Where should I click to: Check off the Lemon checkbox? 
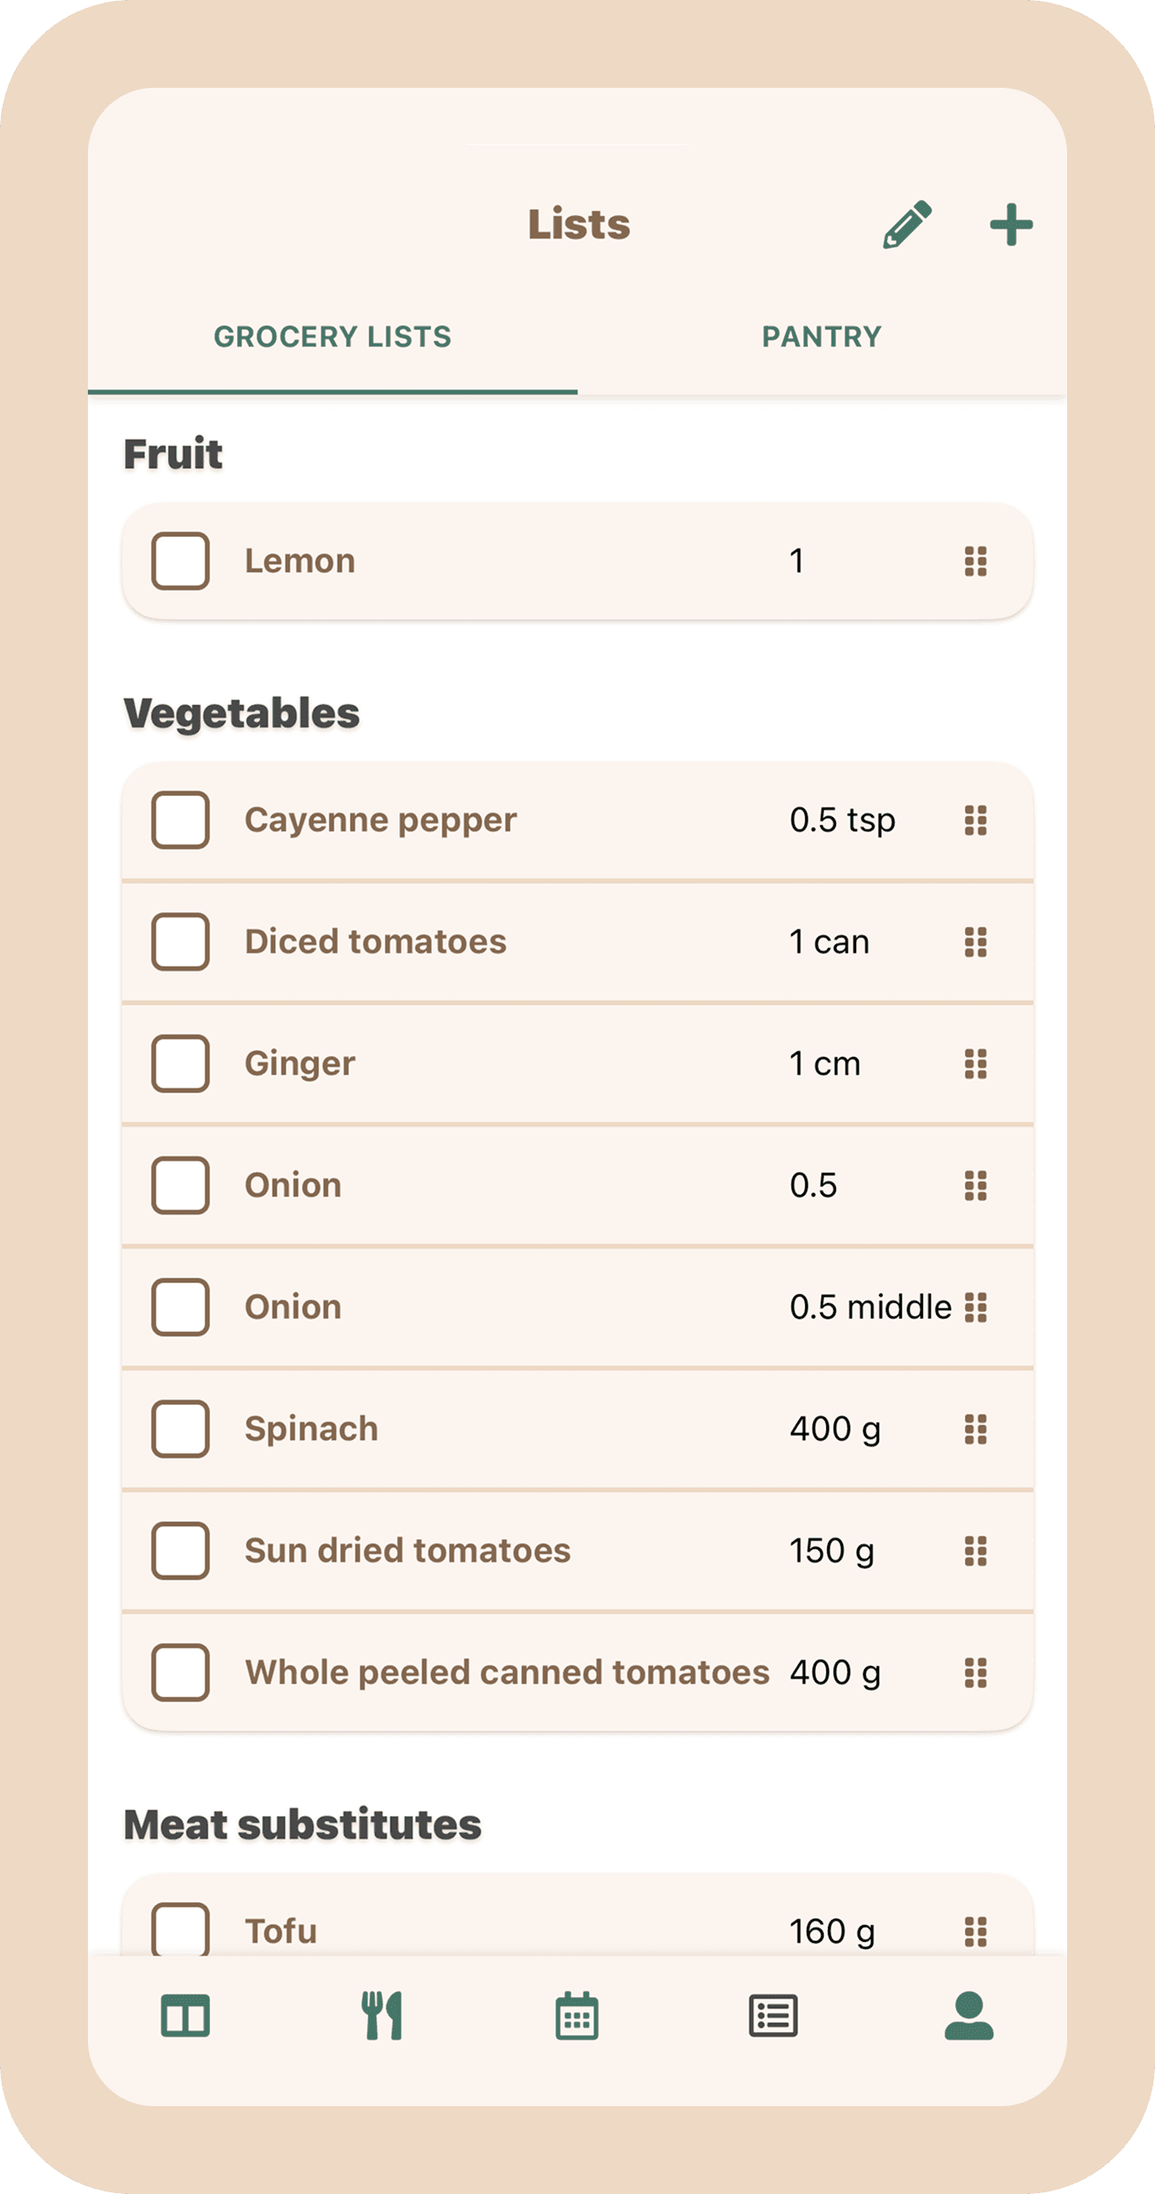180,561
